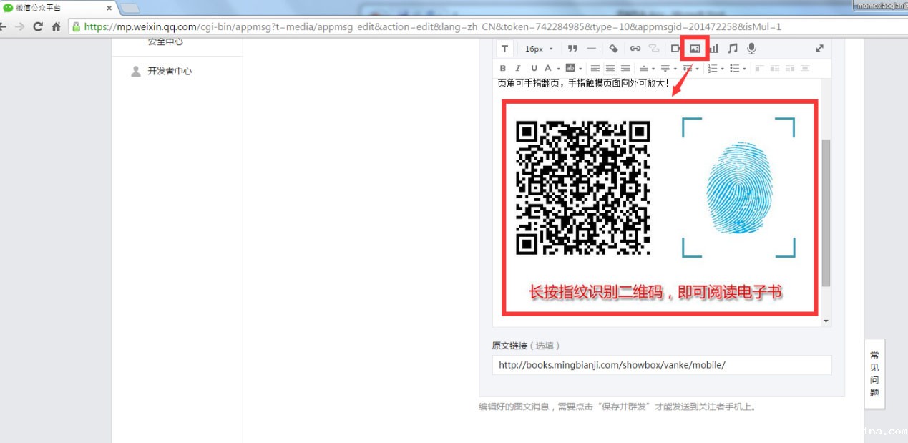This screenshot has height=443, width=908.
Task: Click the 常见问题 side button
Action: pyautogui.click(x=874, y=374)
